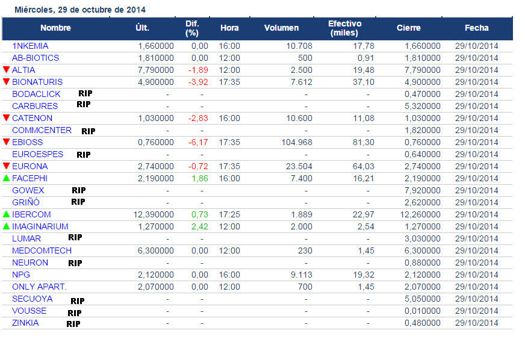Open the AB-BIOTICS company link

click(36, 58)
